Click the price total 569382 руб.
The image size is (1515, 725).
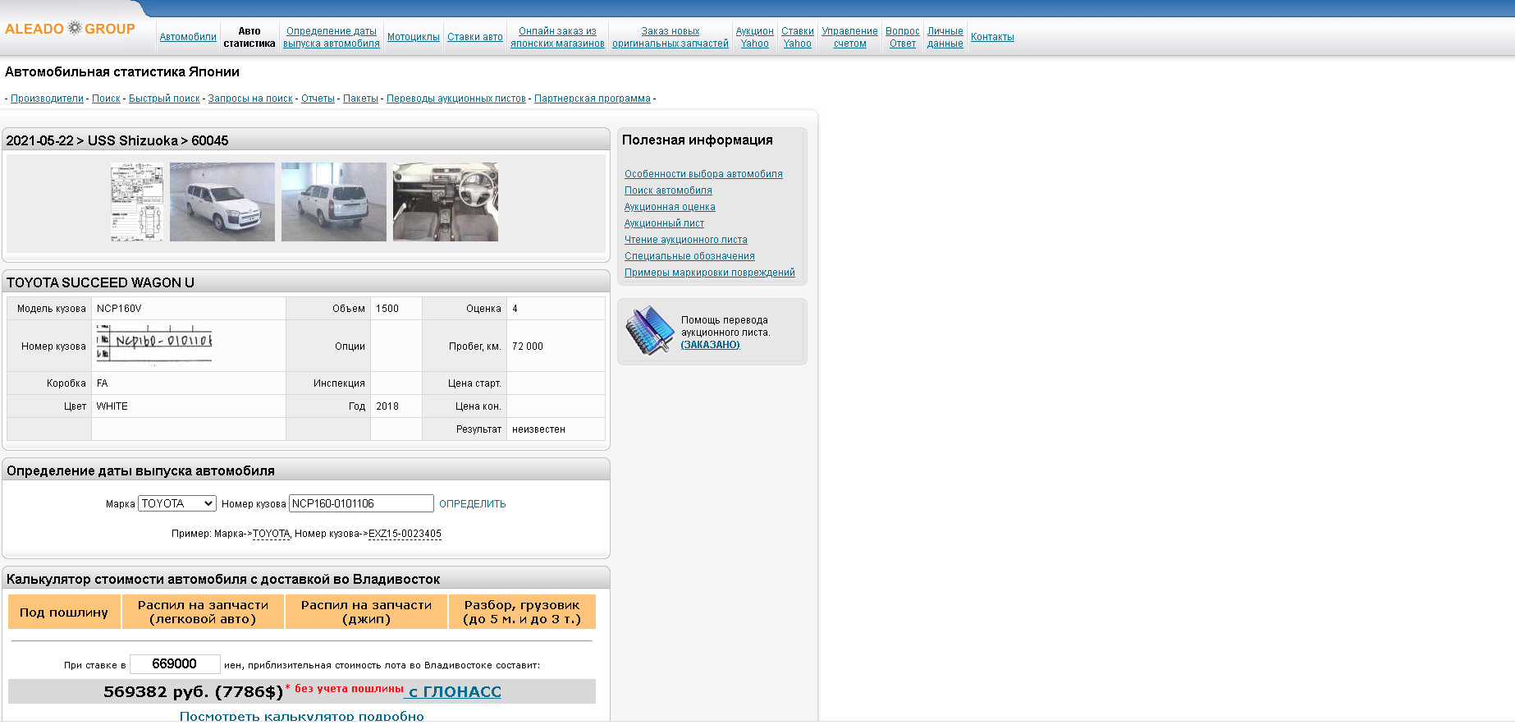pos(193,692)
